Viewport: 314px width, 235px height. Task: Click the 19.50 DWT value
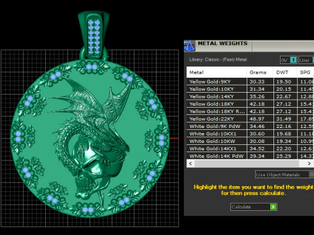pyautogui.click(x=284, y=82)
